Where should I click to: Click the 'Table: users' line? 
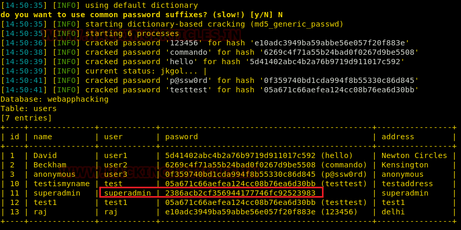click(28, 108)
